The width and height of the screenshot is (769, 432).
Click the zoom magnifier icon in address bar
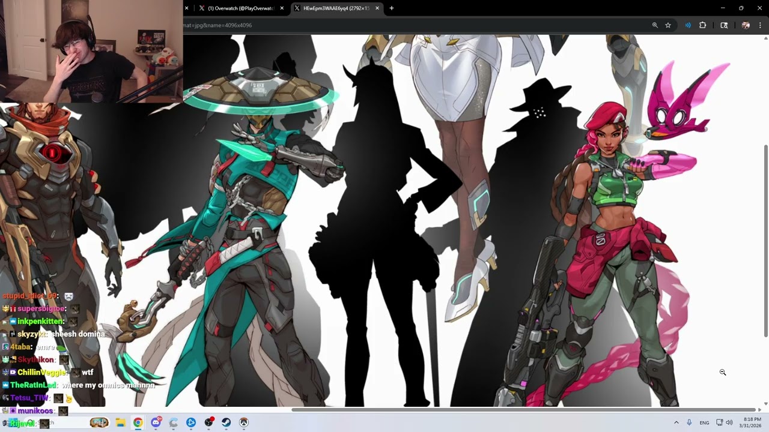(x=655, y=25)
